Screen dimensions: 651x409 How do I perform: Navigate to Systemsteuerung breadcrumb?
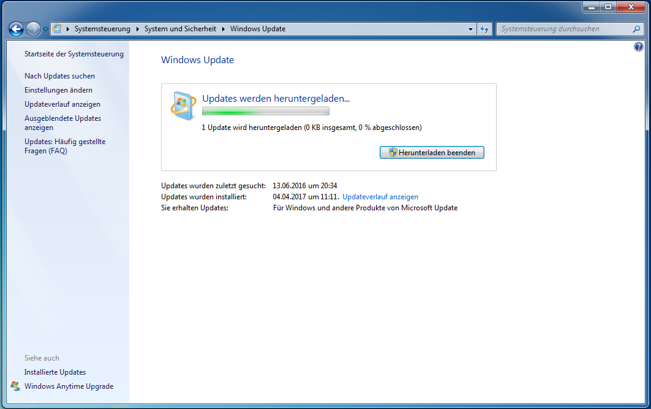pyautogui.click(x=102, y=29)
